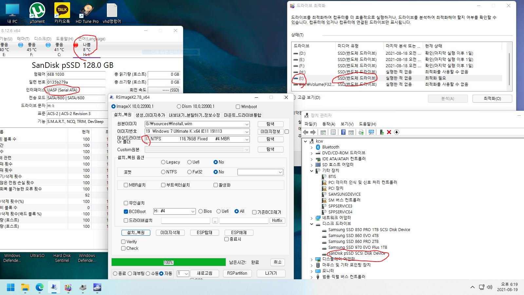Check the 부트섹터설치 checkbox

pos(163,185)
